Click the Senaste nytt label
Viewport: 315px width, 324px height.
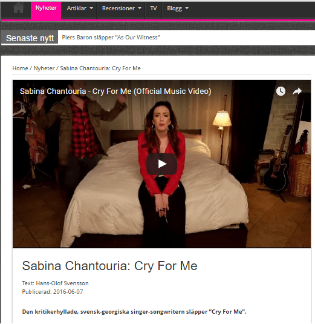click(30, 38)
